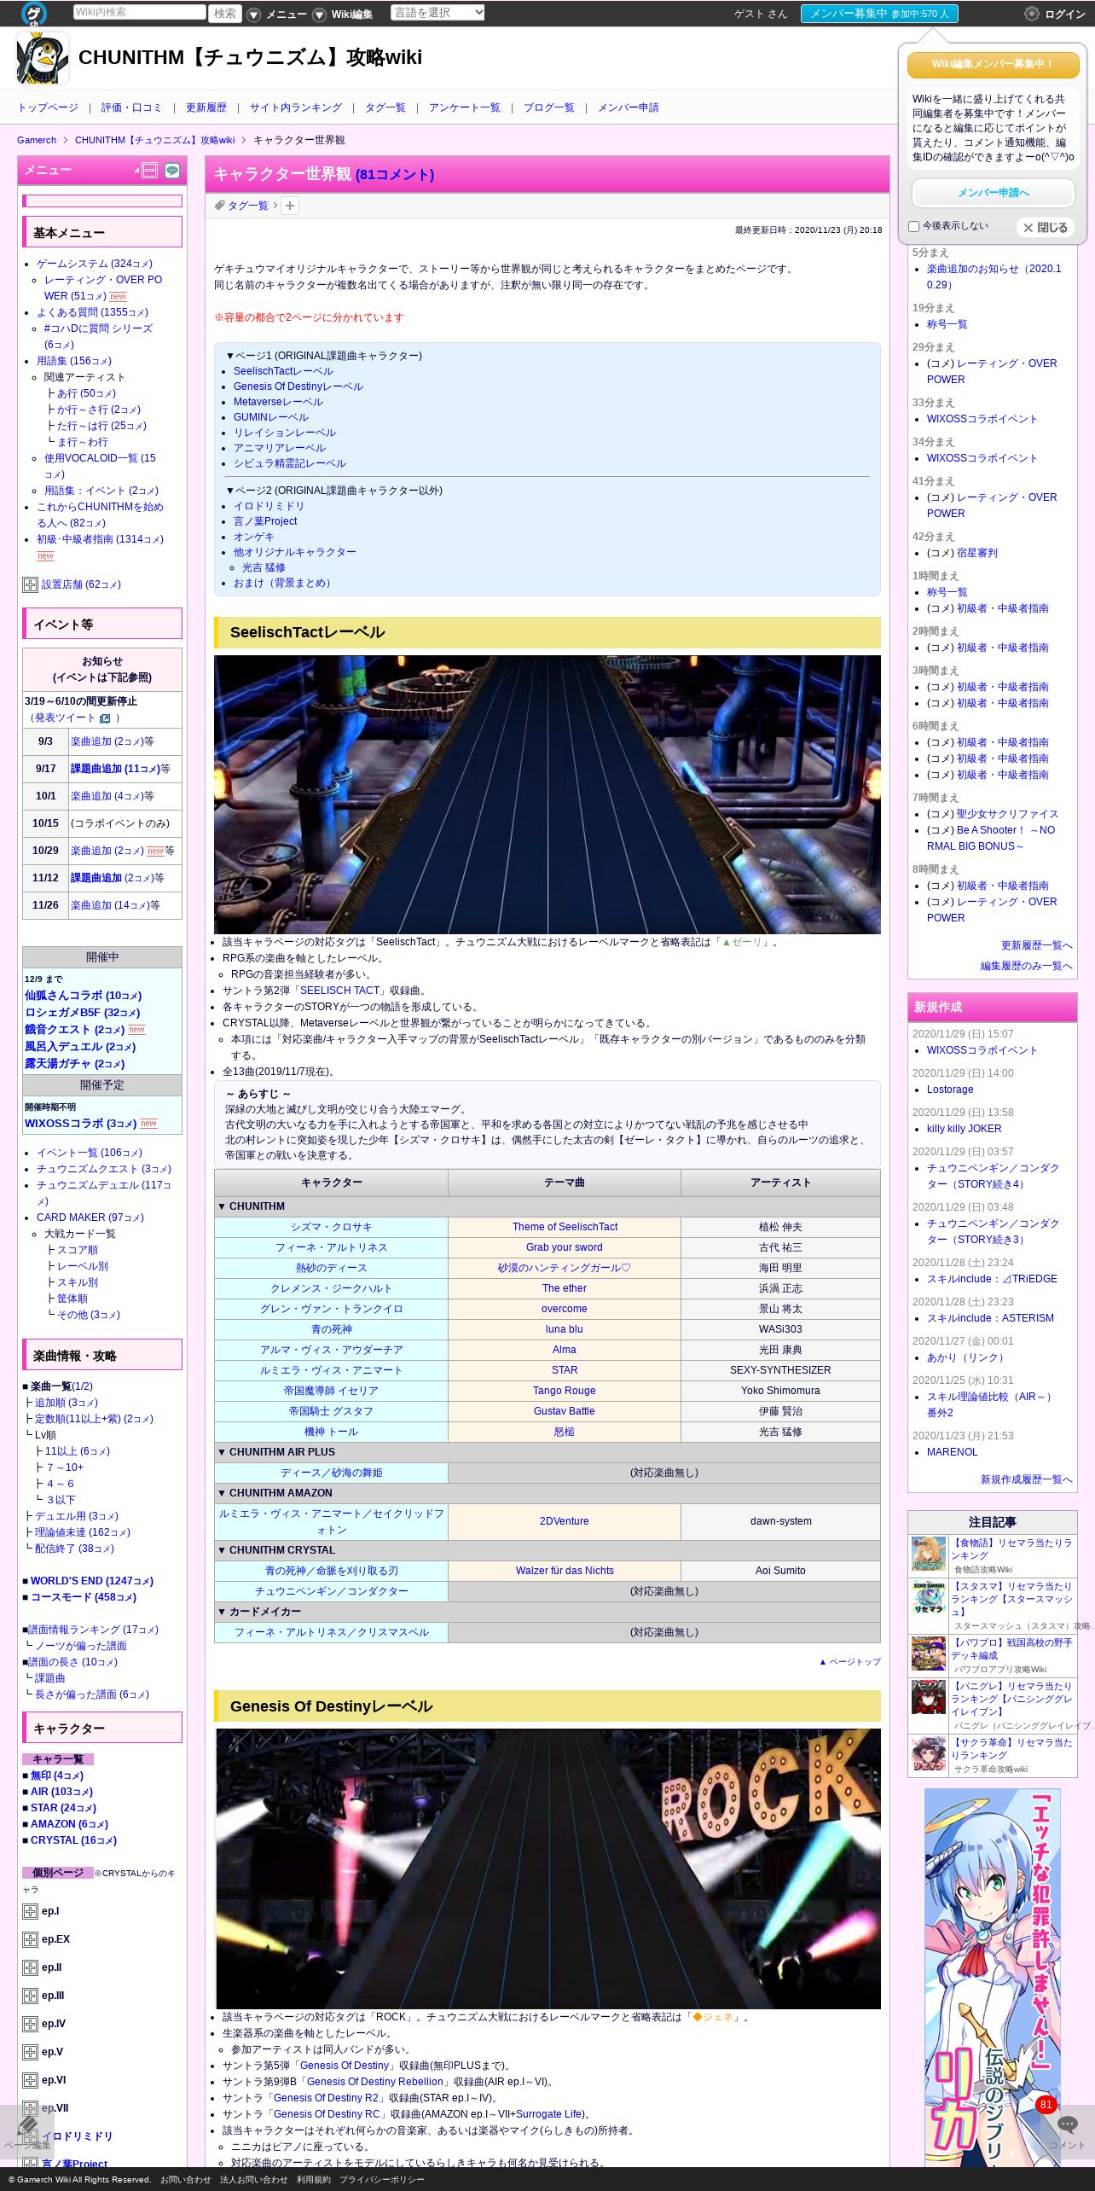This screenshot has height=2191, width=1095.
Task: Open the (81コメント) link in page title
Action: point(395,174)
